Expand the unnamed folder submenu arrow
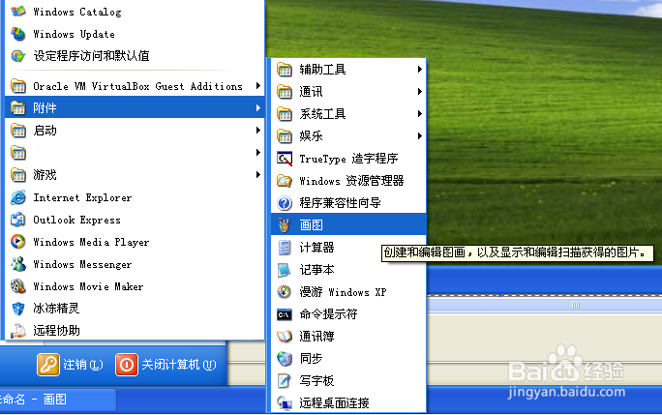This screenshot has height=415, width=662. [x=258, y=153]
